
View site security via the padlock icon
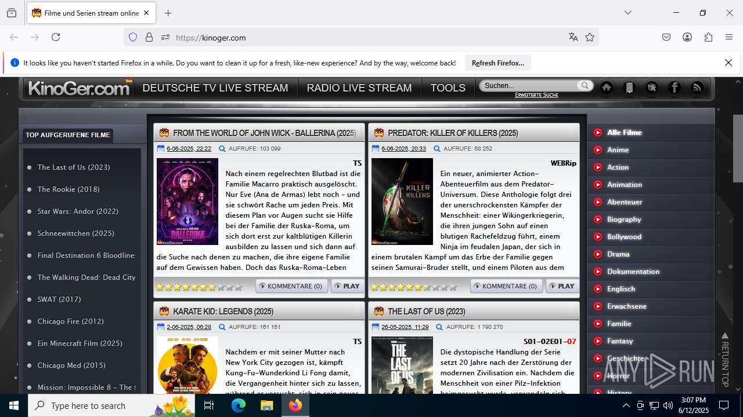tap(149, 37)
